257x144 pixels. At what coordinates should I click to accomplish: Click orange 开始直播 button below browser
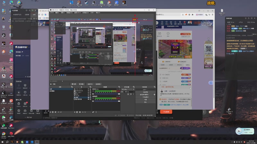pos(166,112)
